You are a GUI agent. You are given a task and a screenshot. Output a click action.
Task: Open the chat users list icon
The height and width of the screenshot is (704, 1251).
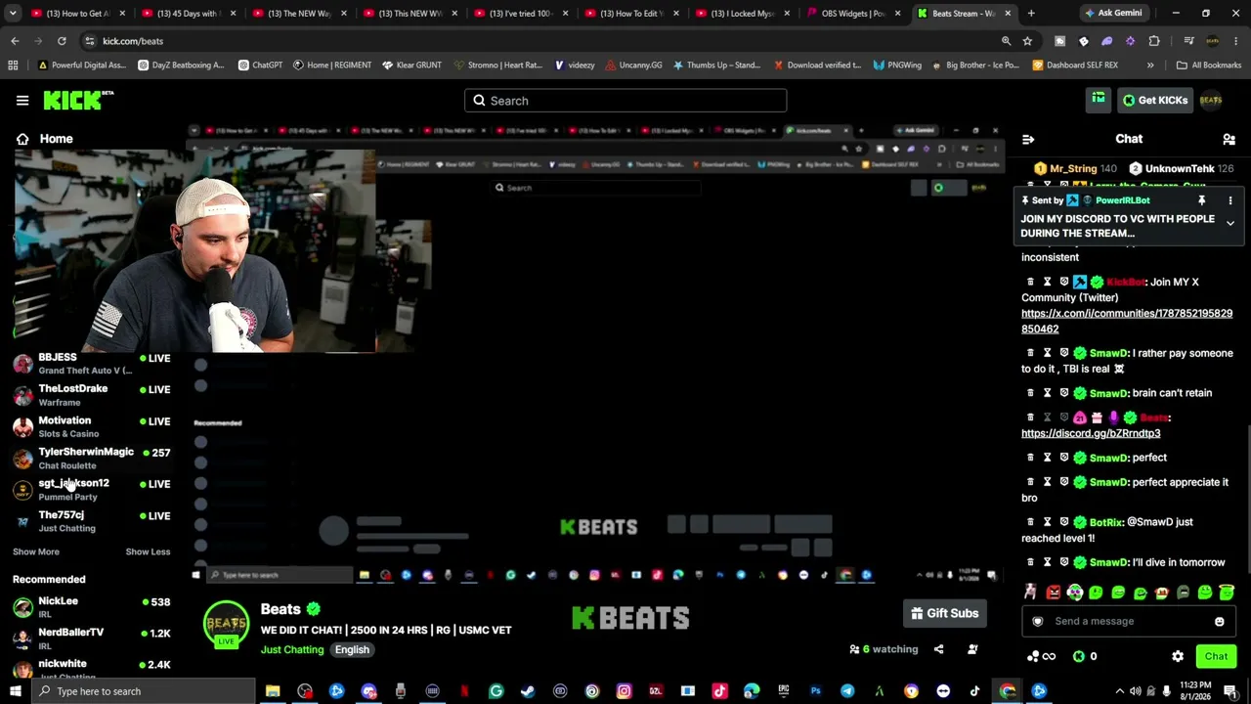(1229, 139)
